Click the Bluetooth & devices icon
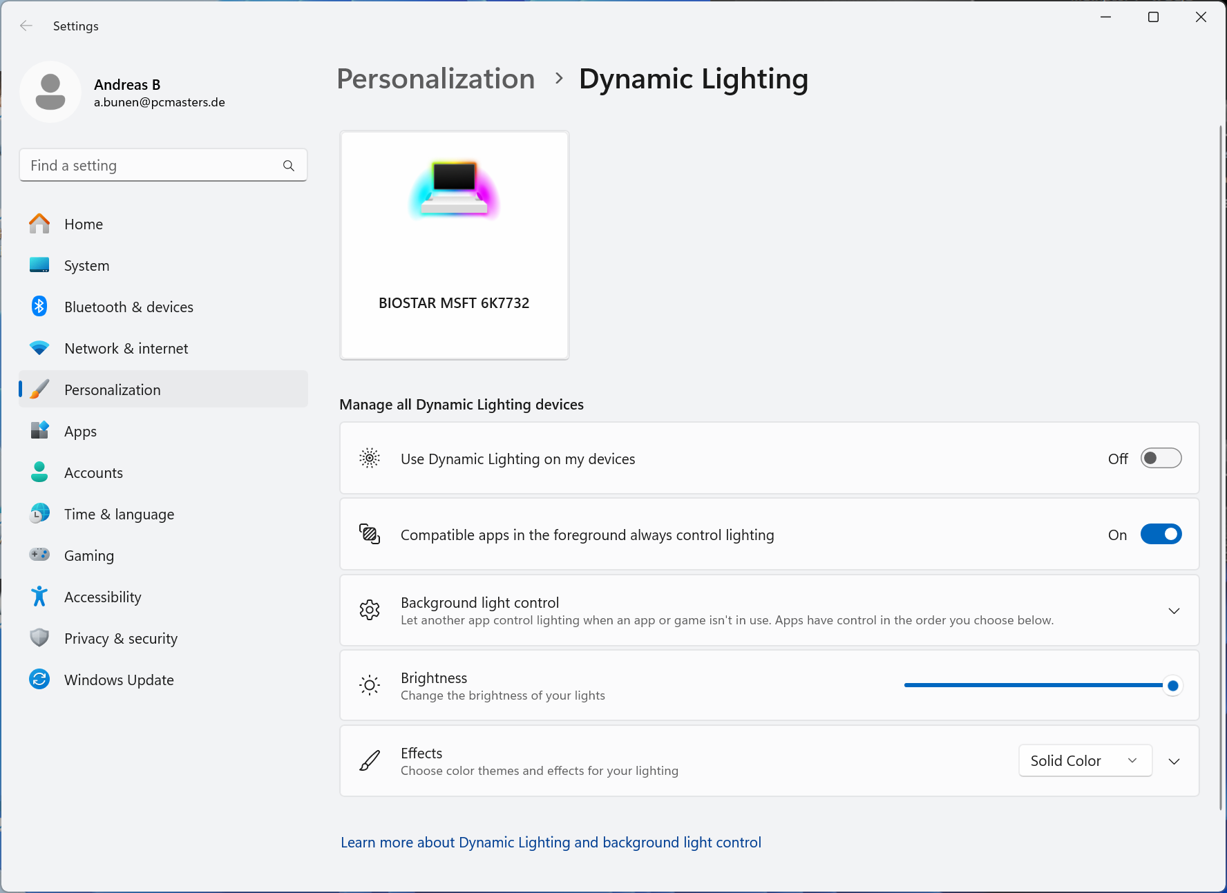Viewport: 1227px width, 893px height. [x=39, y=307]
